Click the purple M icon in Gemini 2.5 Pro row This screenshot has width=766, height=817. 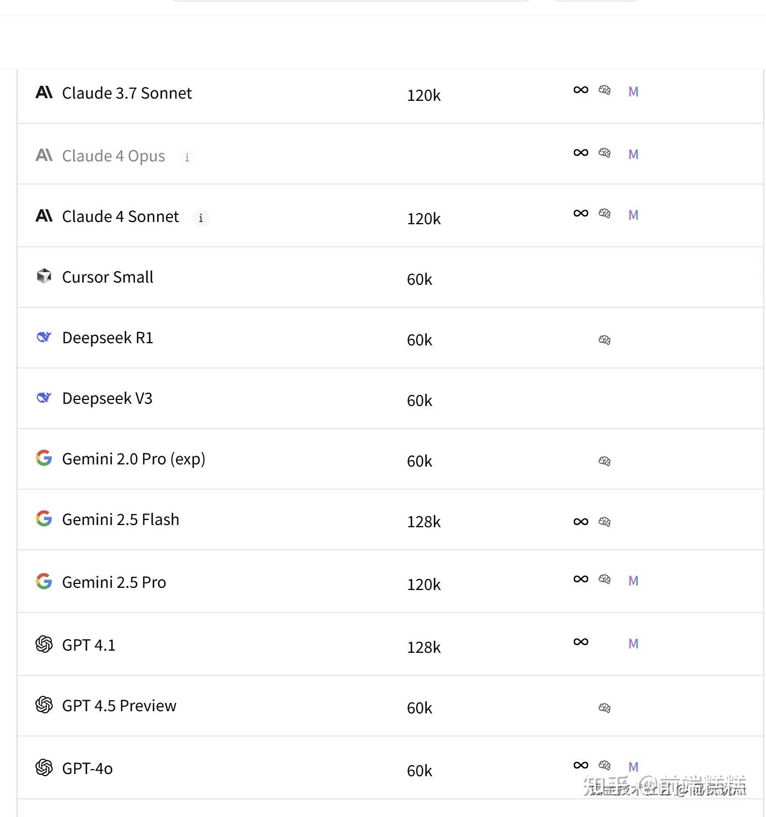(633, 581)
